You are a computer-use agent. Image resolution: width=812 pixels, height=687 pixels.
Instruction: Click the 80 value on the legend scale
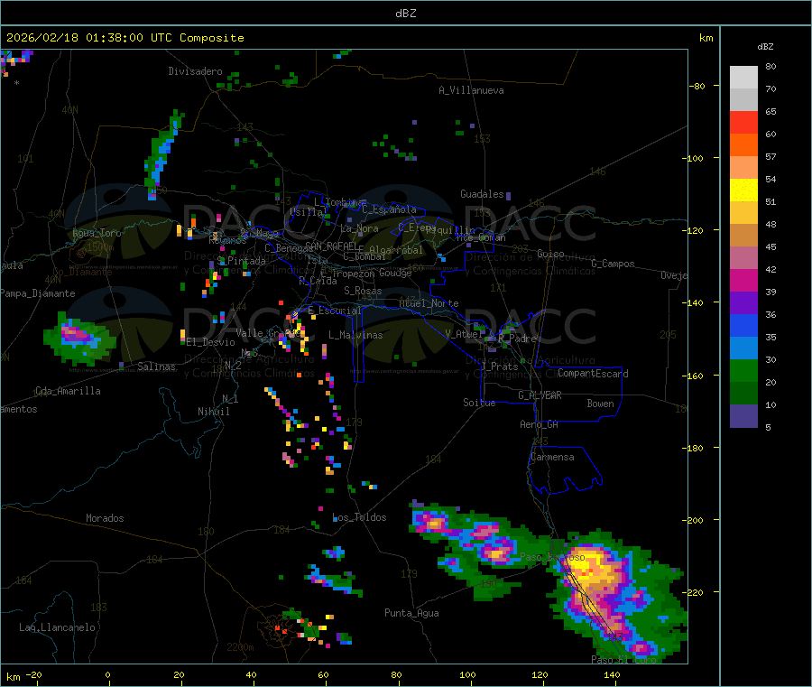click(770, 66)
